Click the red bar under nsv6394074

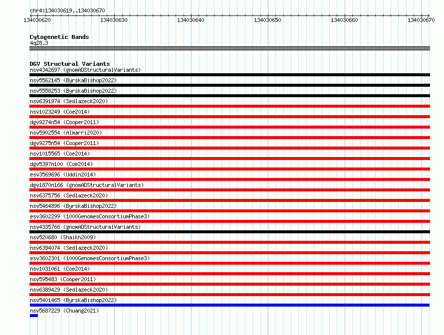(229, 253)
